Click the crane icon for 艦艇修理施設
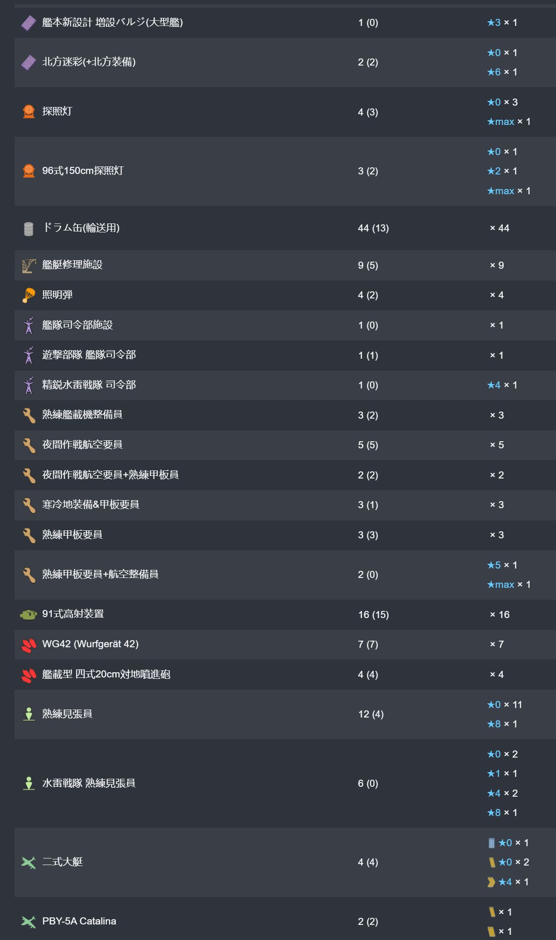 [29, 266]
